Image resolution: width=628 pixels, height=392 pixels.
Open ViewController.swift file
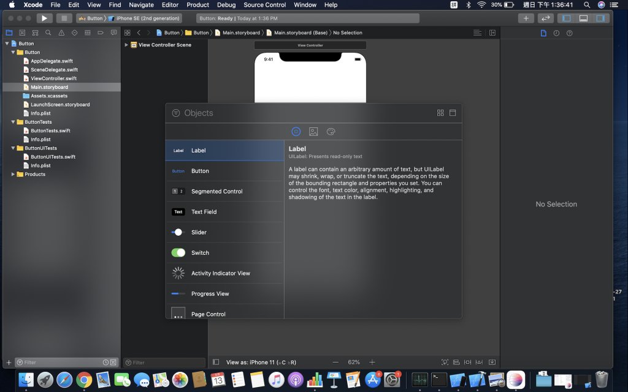(x=54, y=78)
